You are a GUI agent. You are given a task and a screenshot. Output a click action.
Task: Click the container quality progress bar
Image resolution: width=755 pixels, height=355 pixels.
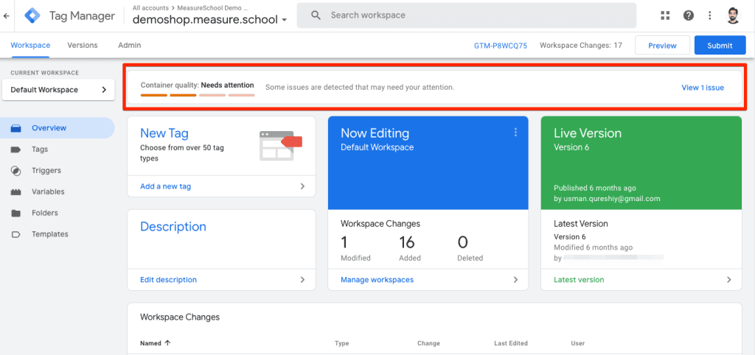tap(197, 94)
